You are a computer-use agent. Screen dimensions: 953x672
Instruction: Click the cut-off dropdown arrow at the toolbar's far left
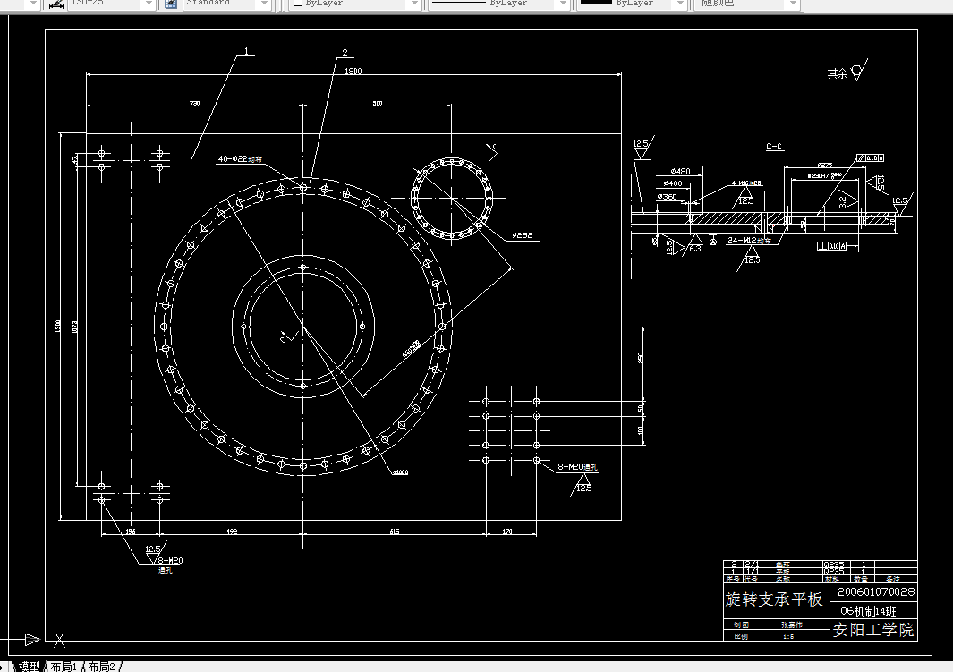click(34, 4)
